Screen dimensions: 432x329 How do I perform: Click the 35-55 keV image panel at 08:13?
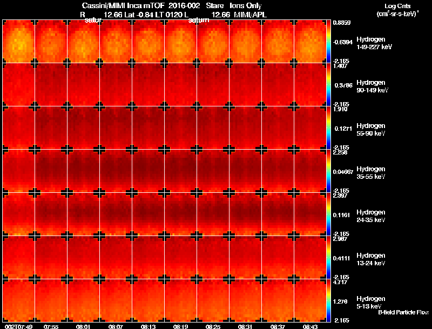tap(148, 171)
